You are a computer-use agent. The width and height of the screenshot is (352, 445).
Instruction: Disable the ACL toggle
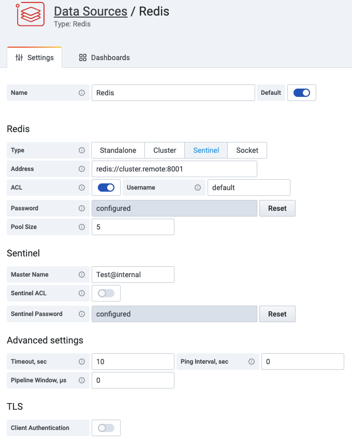[x=106, y=188]
